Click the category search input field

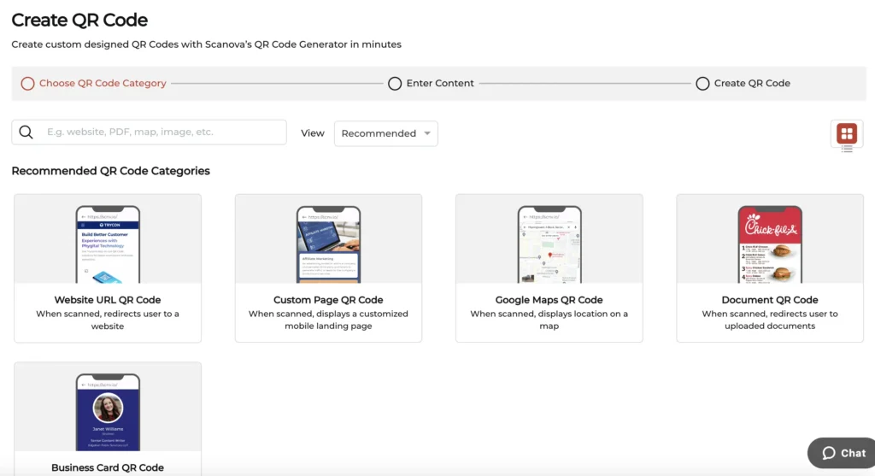tap(149, 132)
